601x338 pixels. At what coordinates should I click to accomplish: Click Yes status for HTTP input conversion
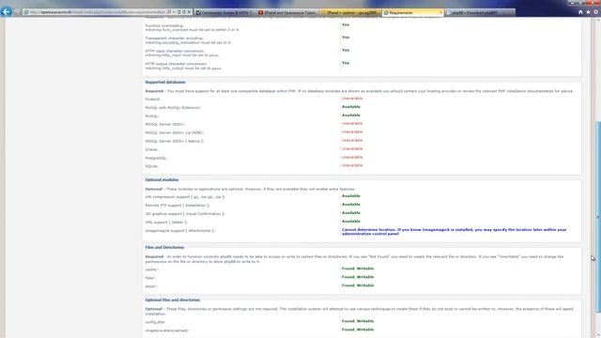point(346,50)
